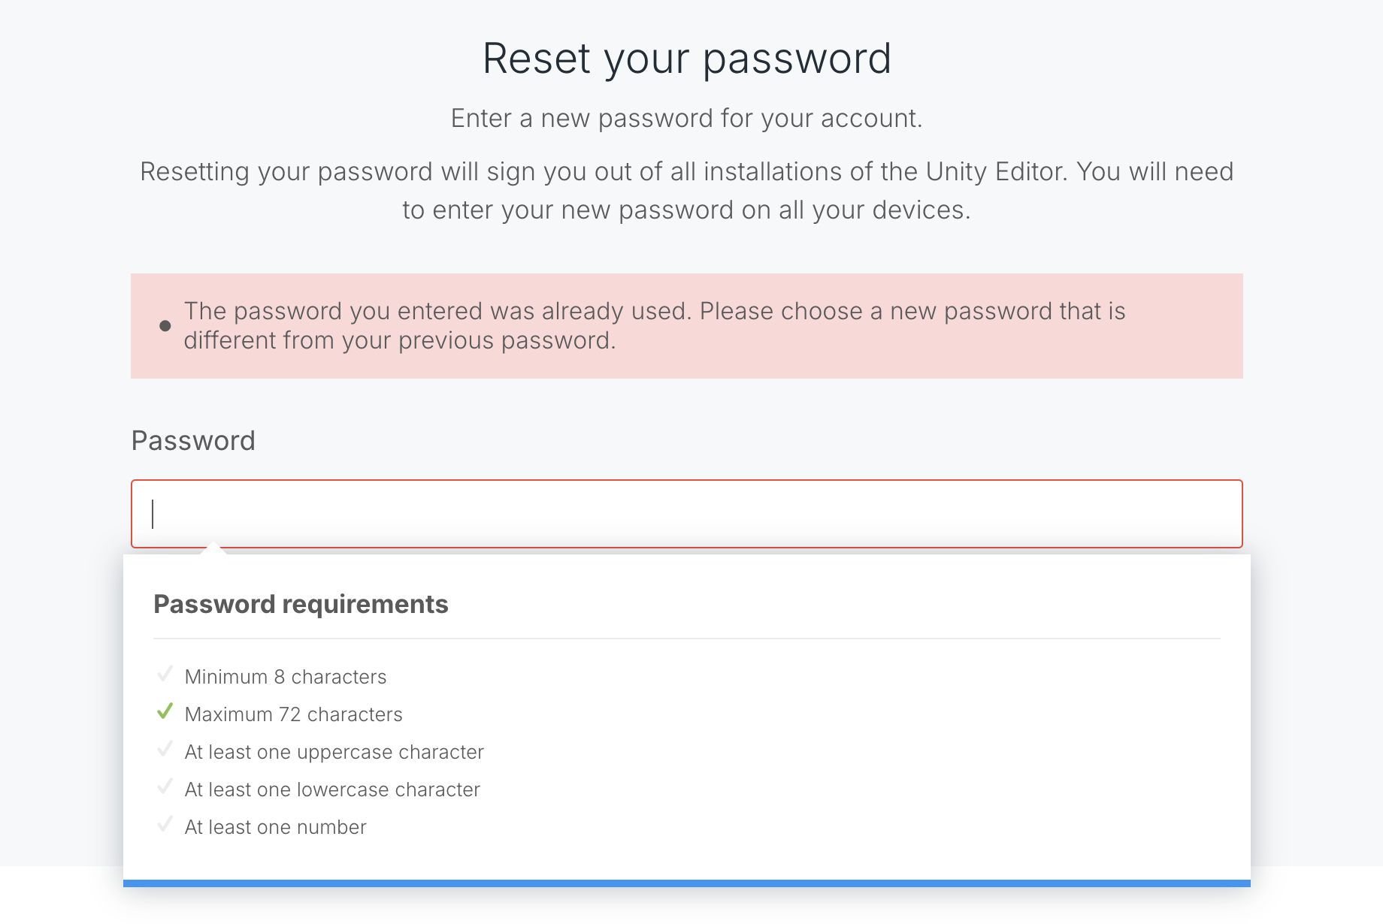Select the Password field label
This screenshot has width=1383, height=924.
tap(193, 440)
